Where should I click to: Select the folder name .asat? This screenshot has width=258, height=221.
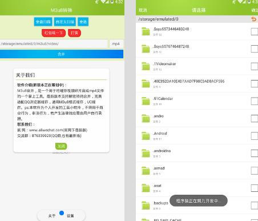click(x=157, y=186)
